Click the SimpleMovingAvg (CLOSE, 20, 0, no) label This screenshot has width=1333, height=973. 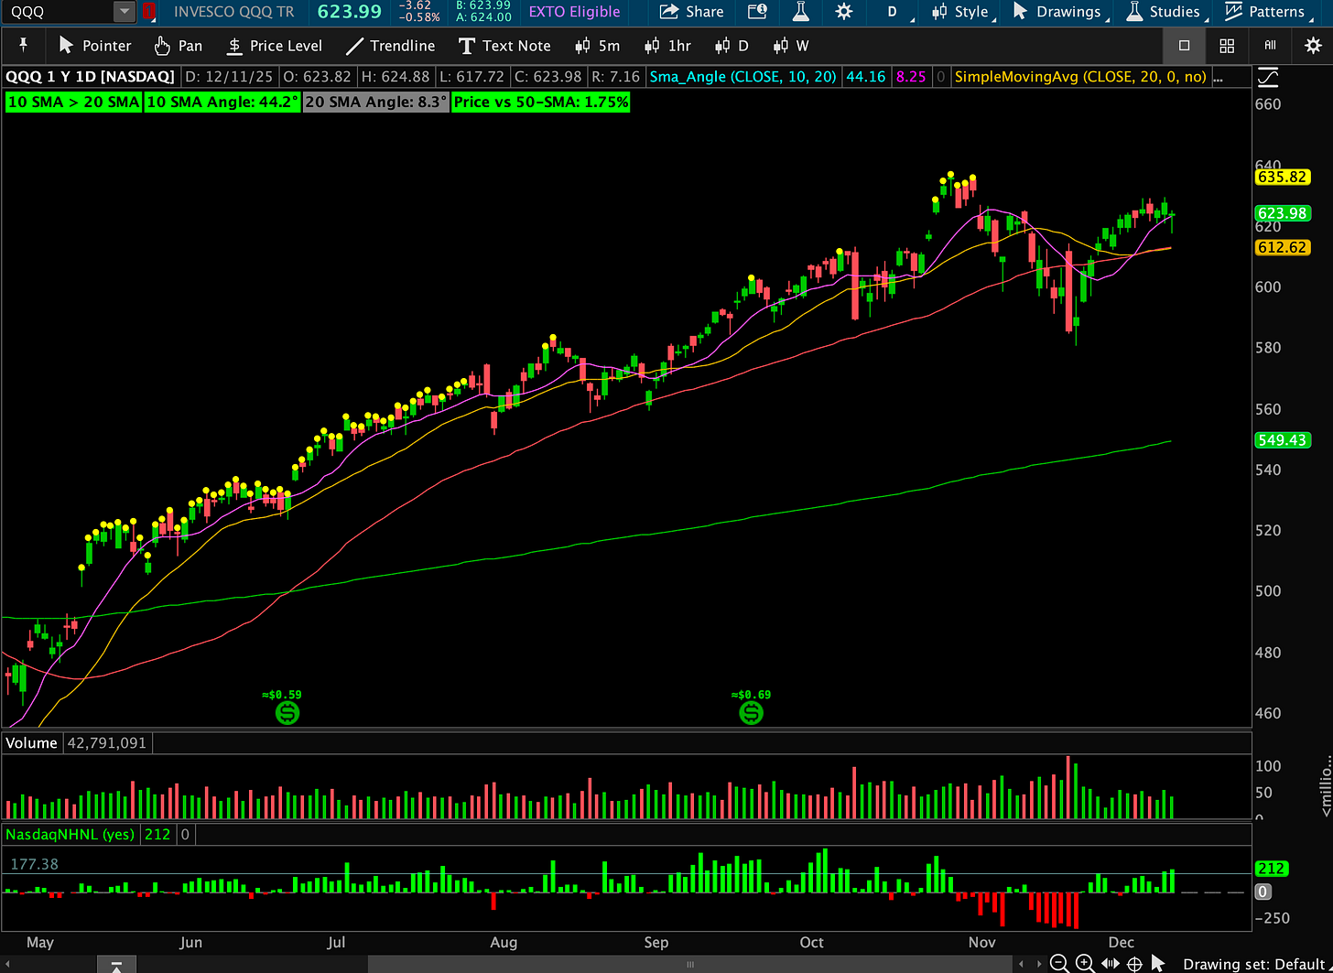tap(1080, 77)
